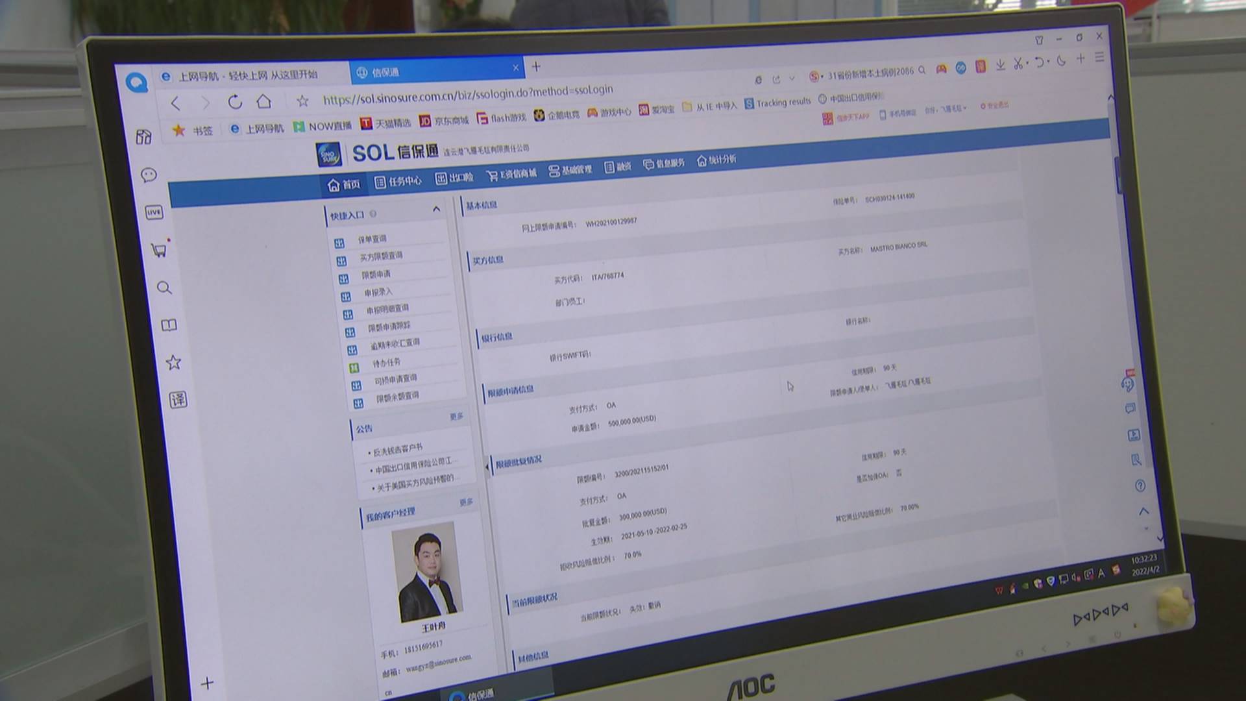Open the 信息服务 navigation menu

663,164
